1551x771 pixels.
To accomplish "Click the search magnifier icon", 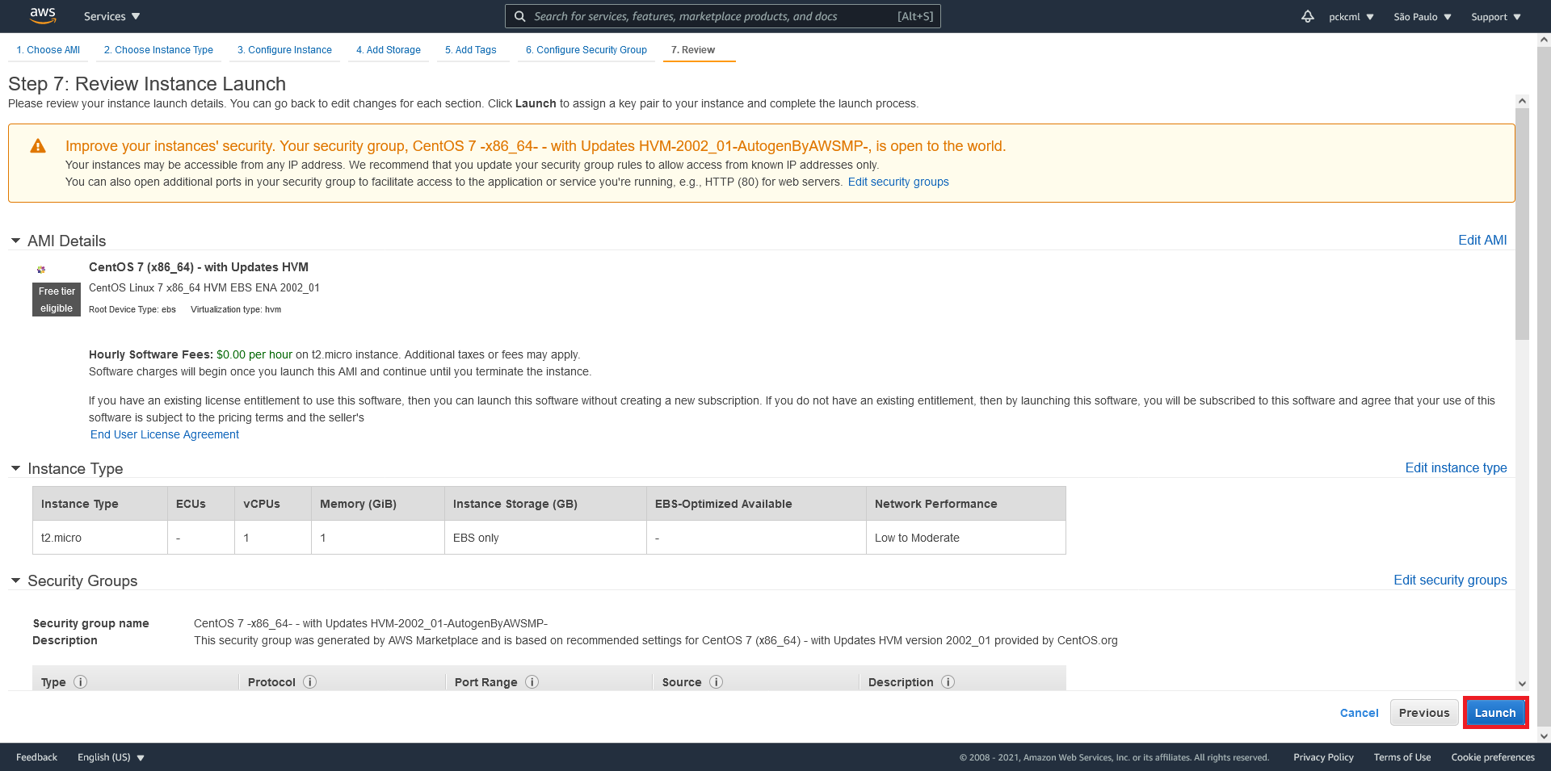I will pyautogui.click(x=521, y=16).
